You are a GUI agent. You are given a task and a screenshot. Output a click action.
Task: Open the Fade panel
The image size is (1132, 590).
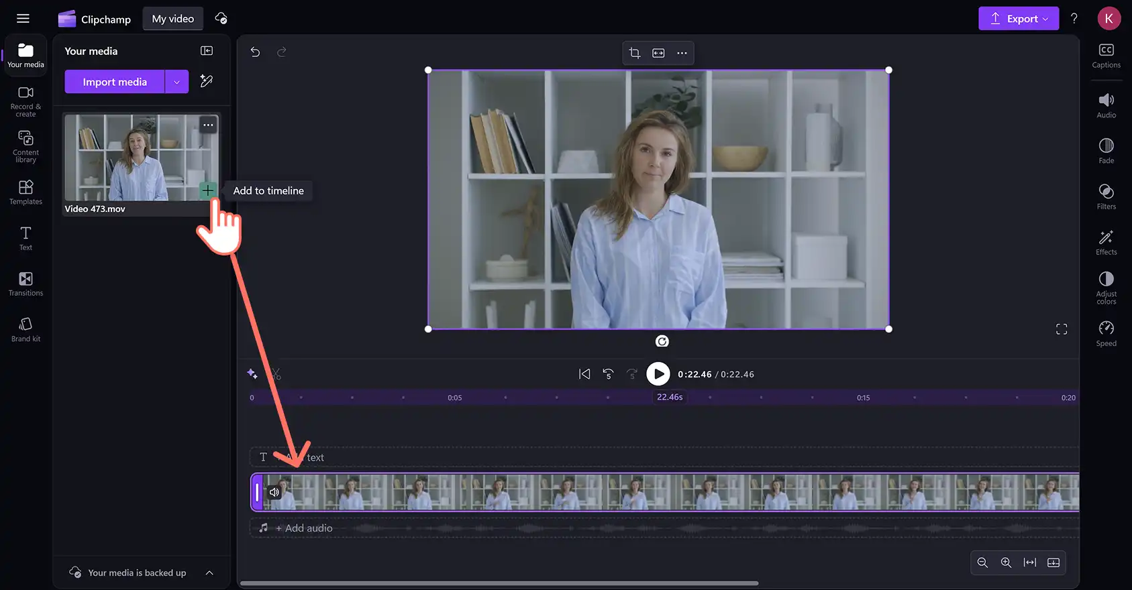pyautogui.click(x=1106, y=151)
